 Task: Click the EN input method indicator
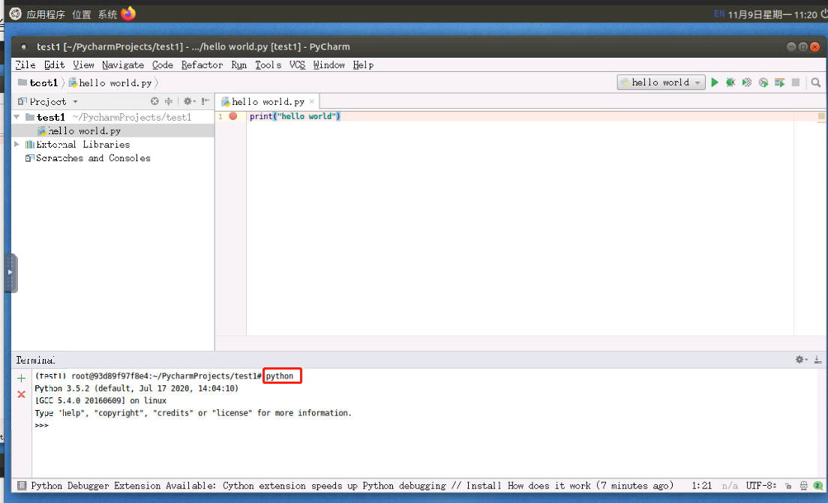point(718,13)
